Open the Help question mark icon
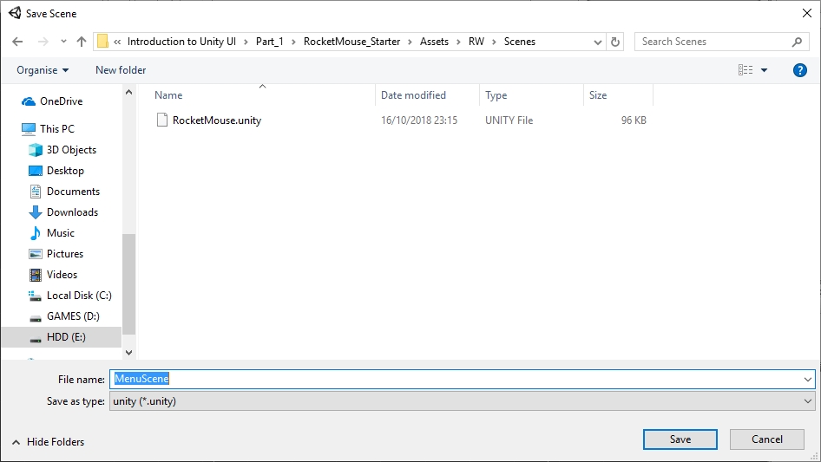Screen dimensions: 821x462 coord(800,70)
